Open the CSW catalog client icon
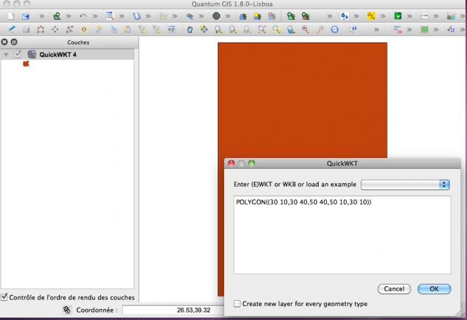 (x=426, y=16)
